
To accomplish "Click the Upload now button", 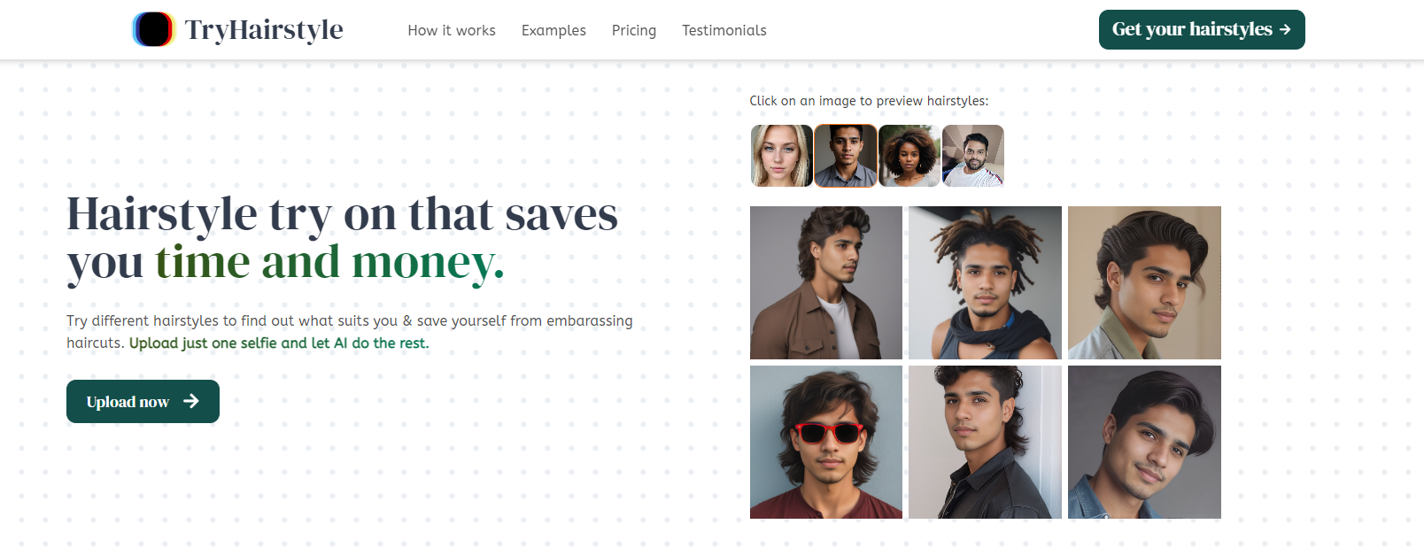I will pyautogui.click(x=143, y=401).
